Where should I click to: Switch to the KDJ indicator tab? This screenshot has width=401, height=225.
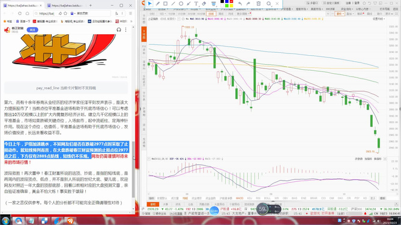[250, 198]
